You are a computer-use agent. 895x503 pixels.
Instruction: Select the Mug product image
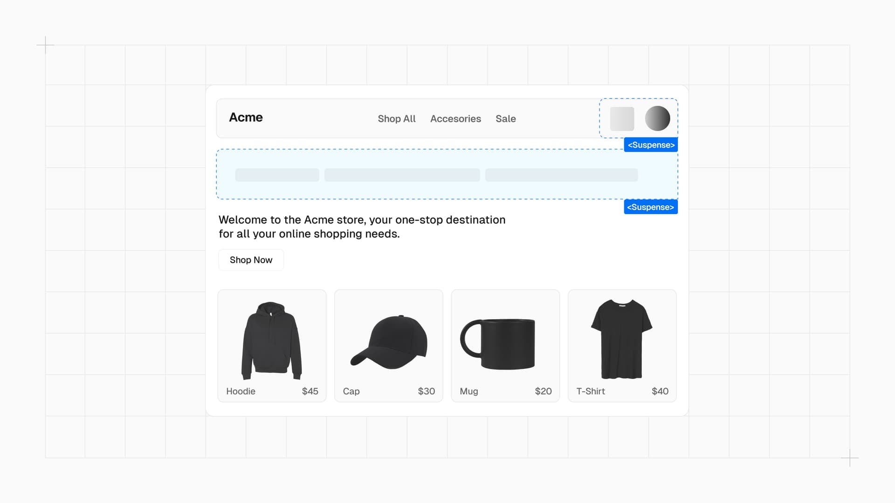click(497, 344)
